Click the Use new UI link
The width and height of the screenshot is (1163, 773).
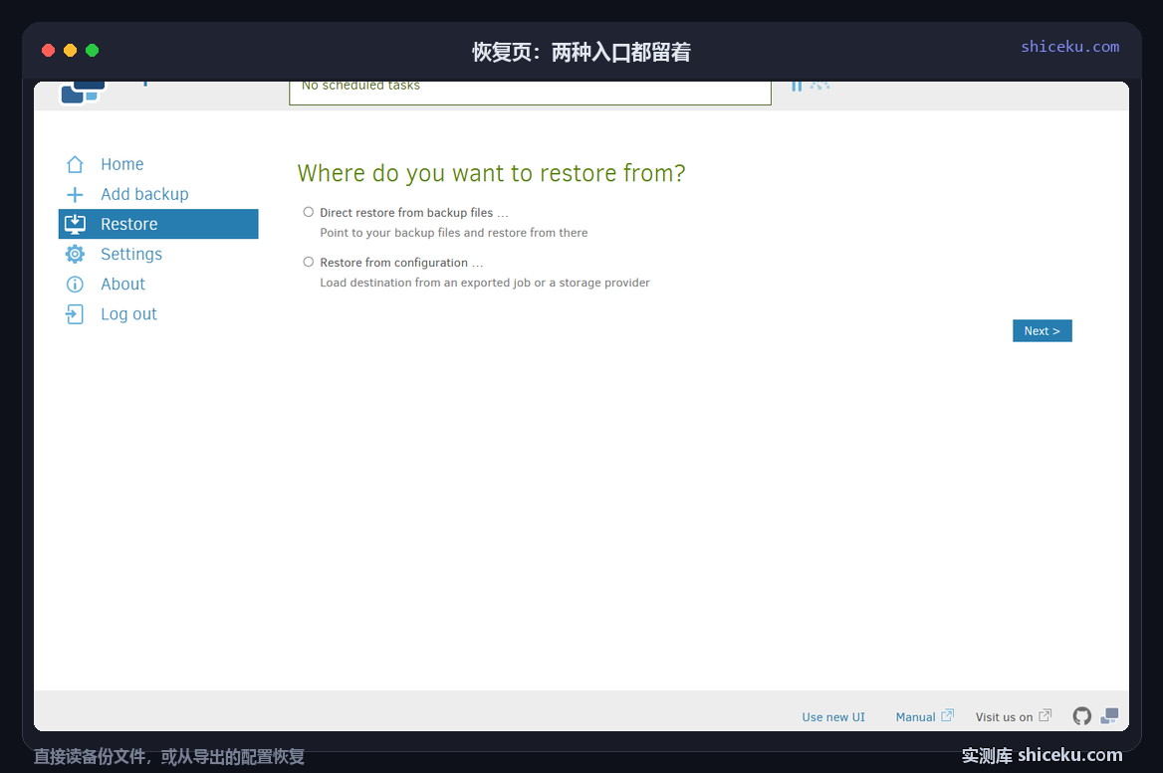point(833,716)
